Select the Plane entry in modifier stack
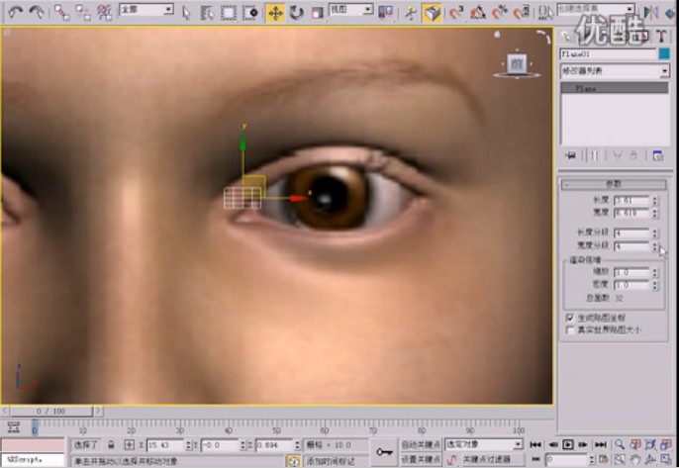679x468 pixels. [614, 88]
